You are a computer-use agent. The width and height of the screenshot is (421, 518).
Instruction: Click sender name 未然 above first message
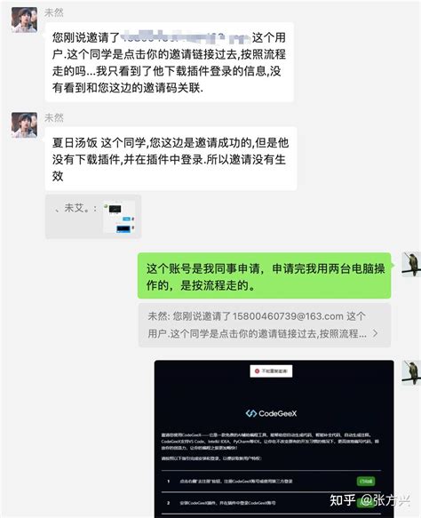pos(54,12)
